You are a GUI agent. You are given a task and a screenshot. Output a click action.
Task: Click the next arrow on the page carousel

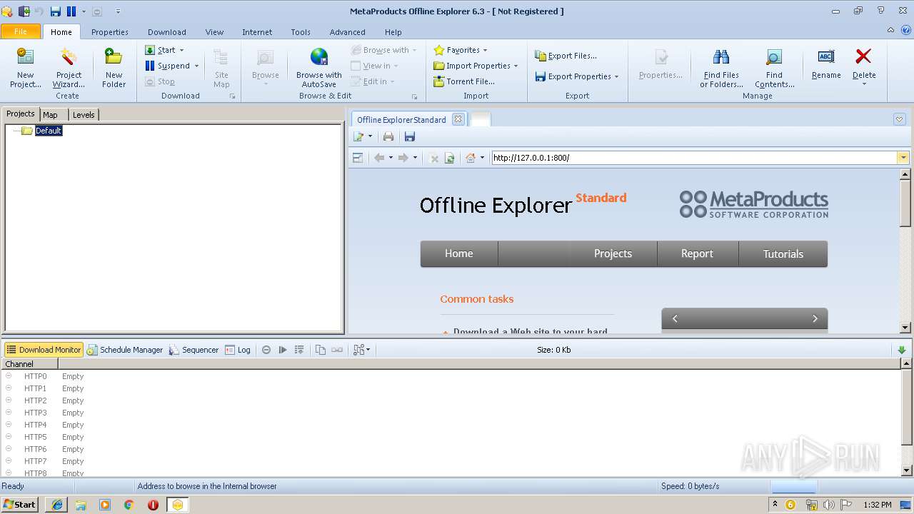(x=815, y=318)
